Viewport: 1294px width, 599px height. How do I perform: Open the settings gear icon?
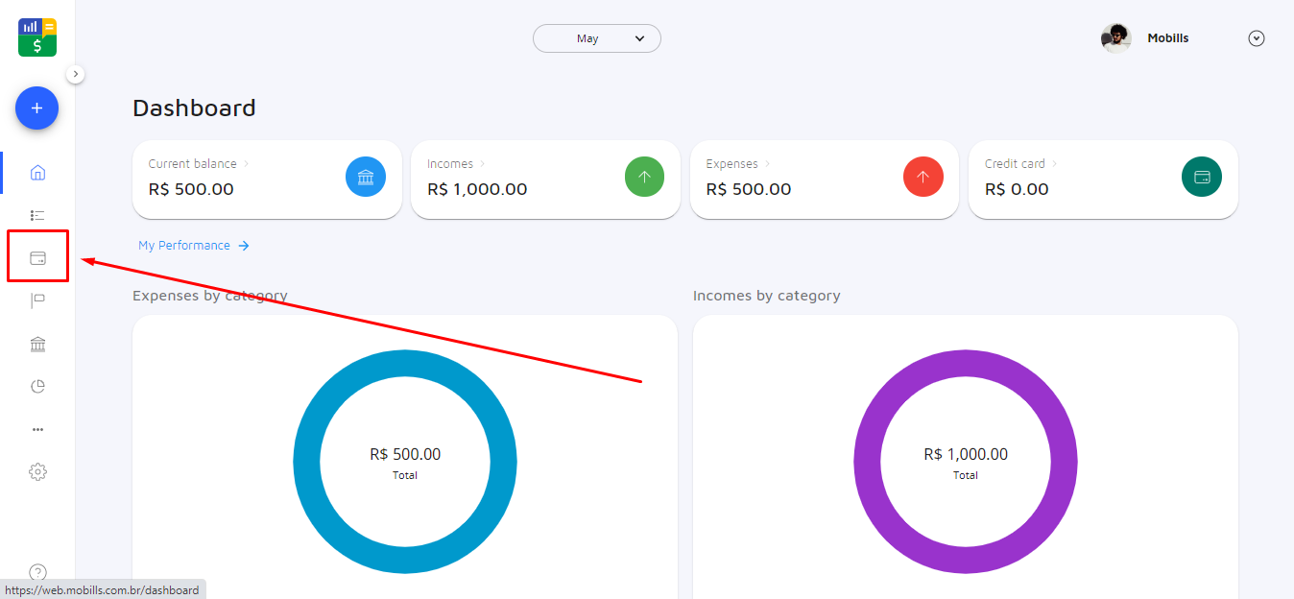pos(37,471)
